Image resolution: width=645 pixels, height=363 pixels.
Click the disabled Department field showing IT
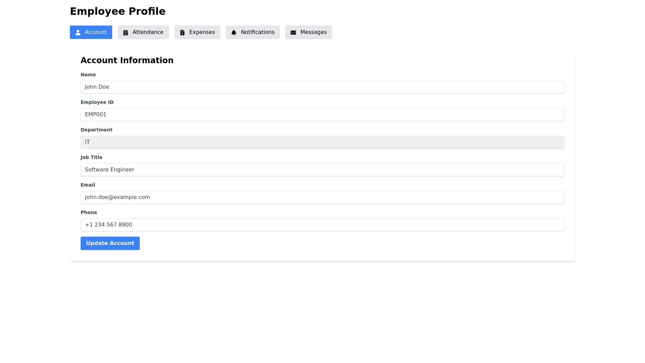pyautogui.click(x=322, y=142)
